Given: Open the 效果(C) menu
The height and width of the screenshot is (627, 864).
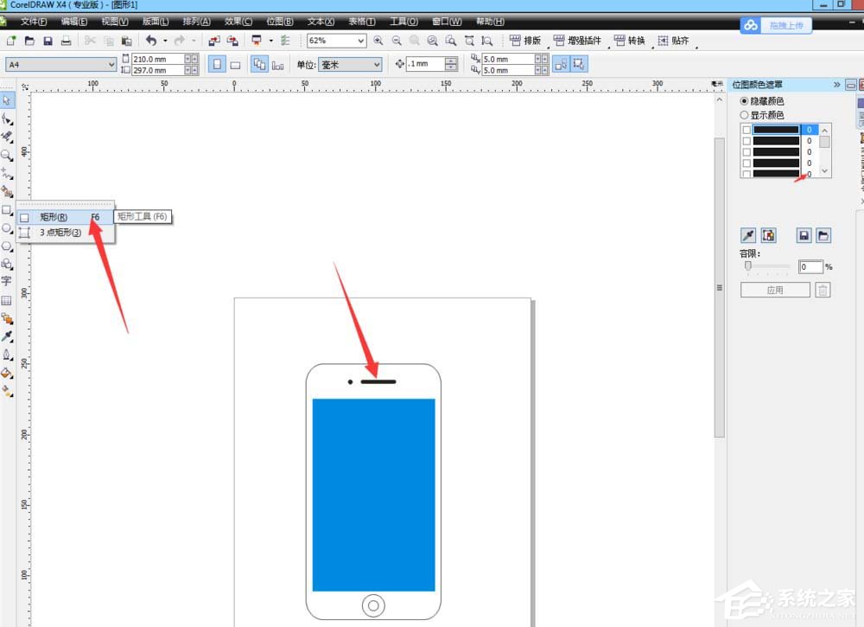Looking at the screenshot, I should (x=238, y=21).
